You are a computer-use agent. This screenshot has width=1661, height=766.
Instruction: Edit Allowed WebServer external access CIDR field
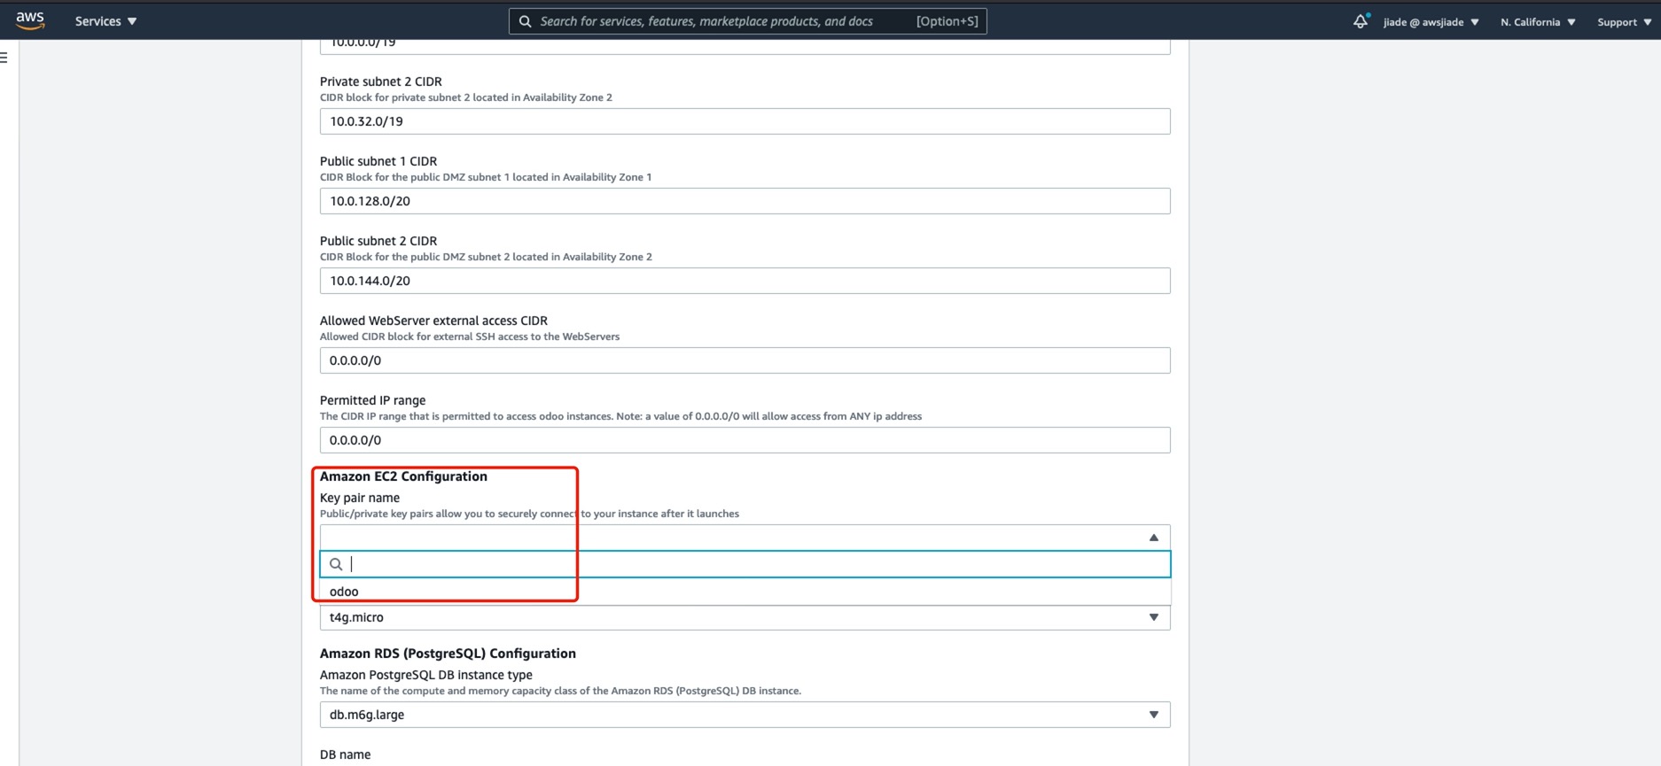click(745, 360)
